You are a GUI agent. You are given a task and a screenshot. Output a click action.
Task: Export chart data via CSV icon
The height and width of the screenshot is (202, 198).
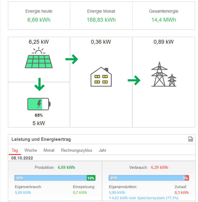pos(190,139)
